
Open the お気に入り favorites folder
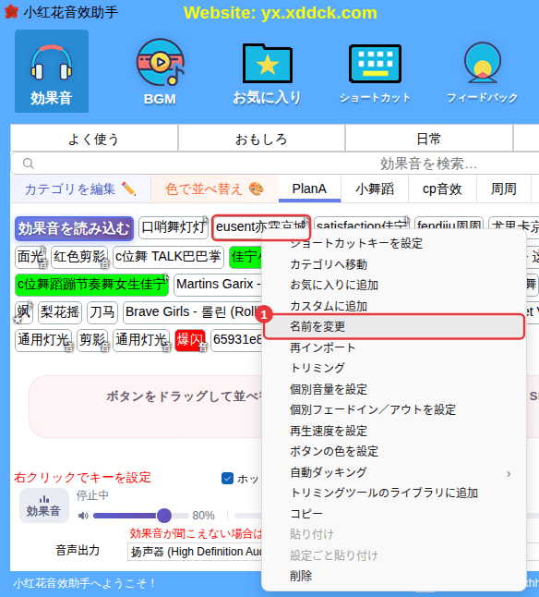click(268, 74)
